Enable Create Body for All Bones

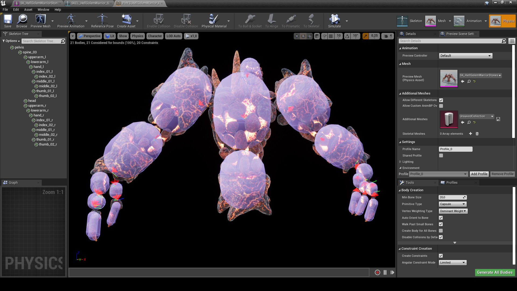tap(441, 231)
